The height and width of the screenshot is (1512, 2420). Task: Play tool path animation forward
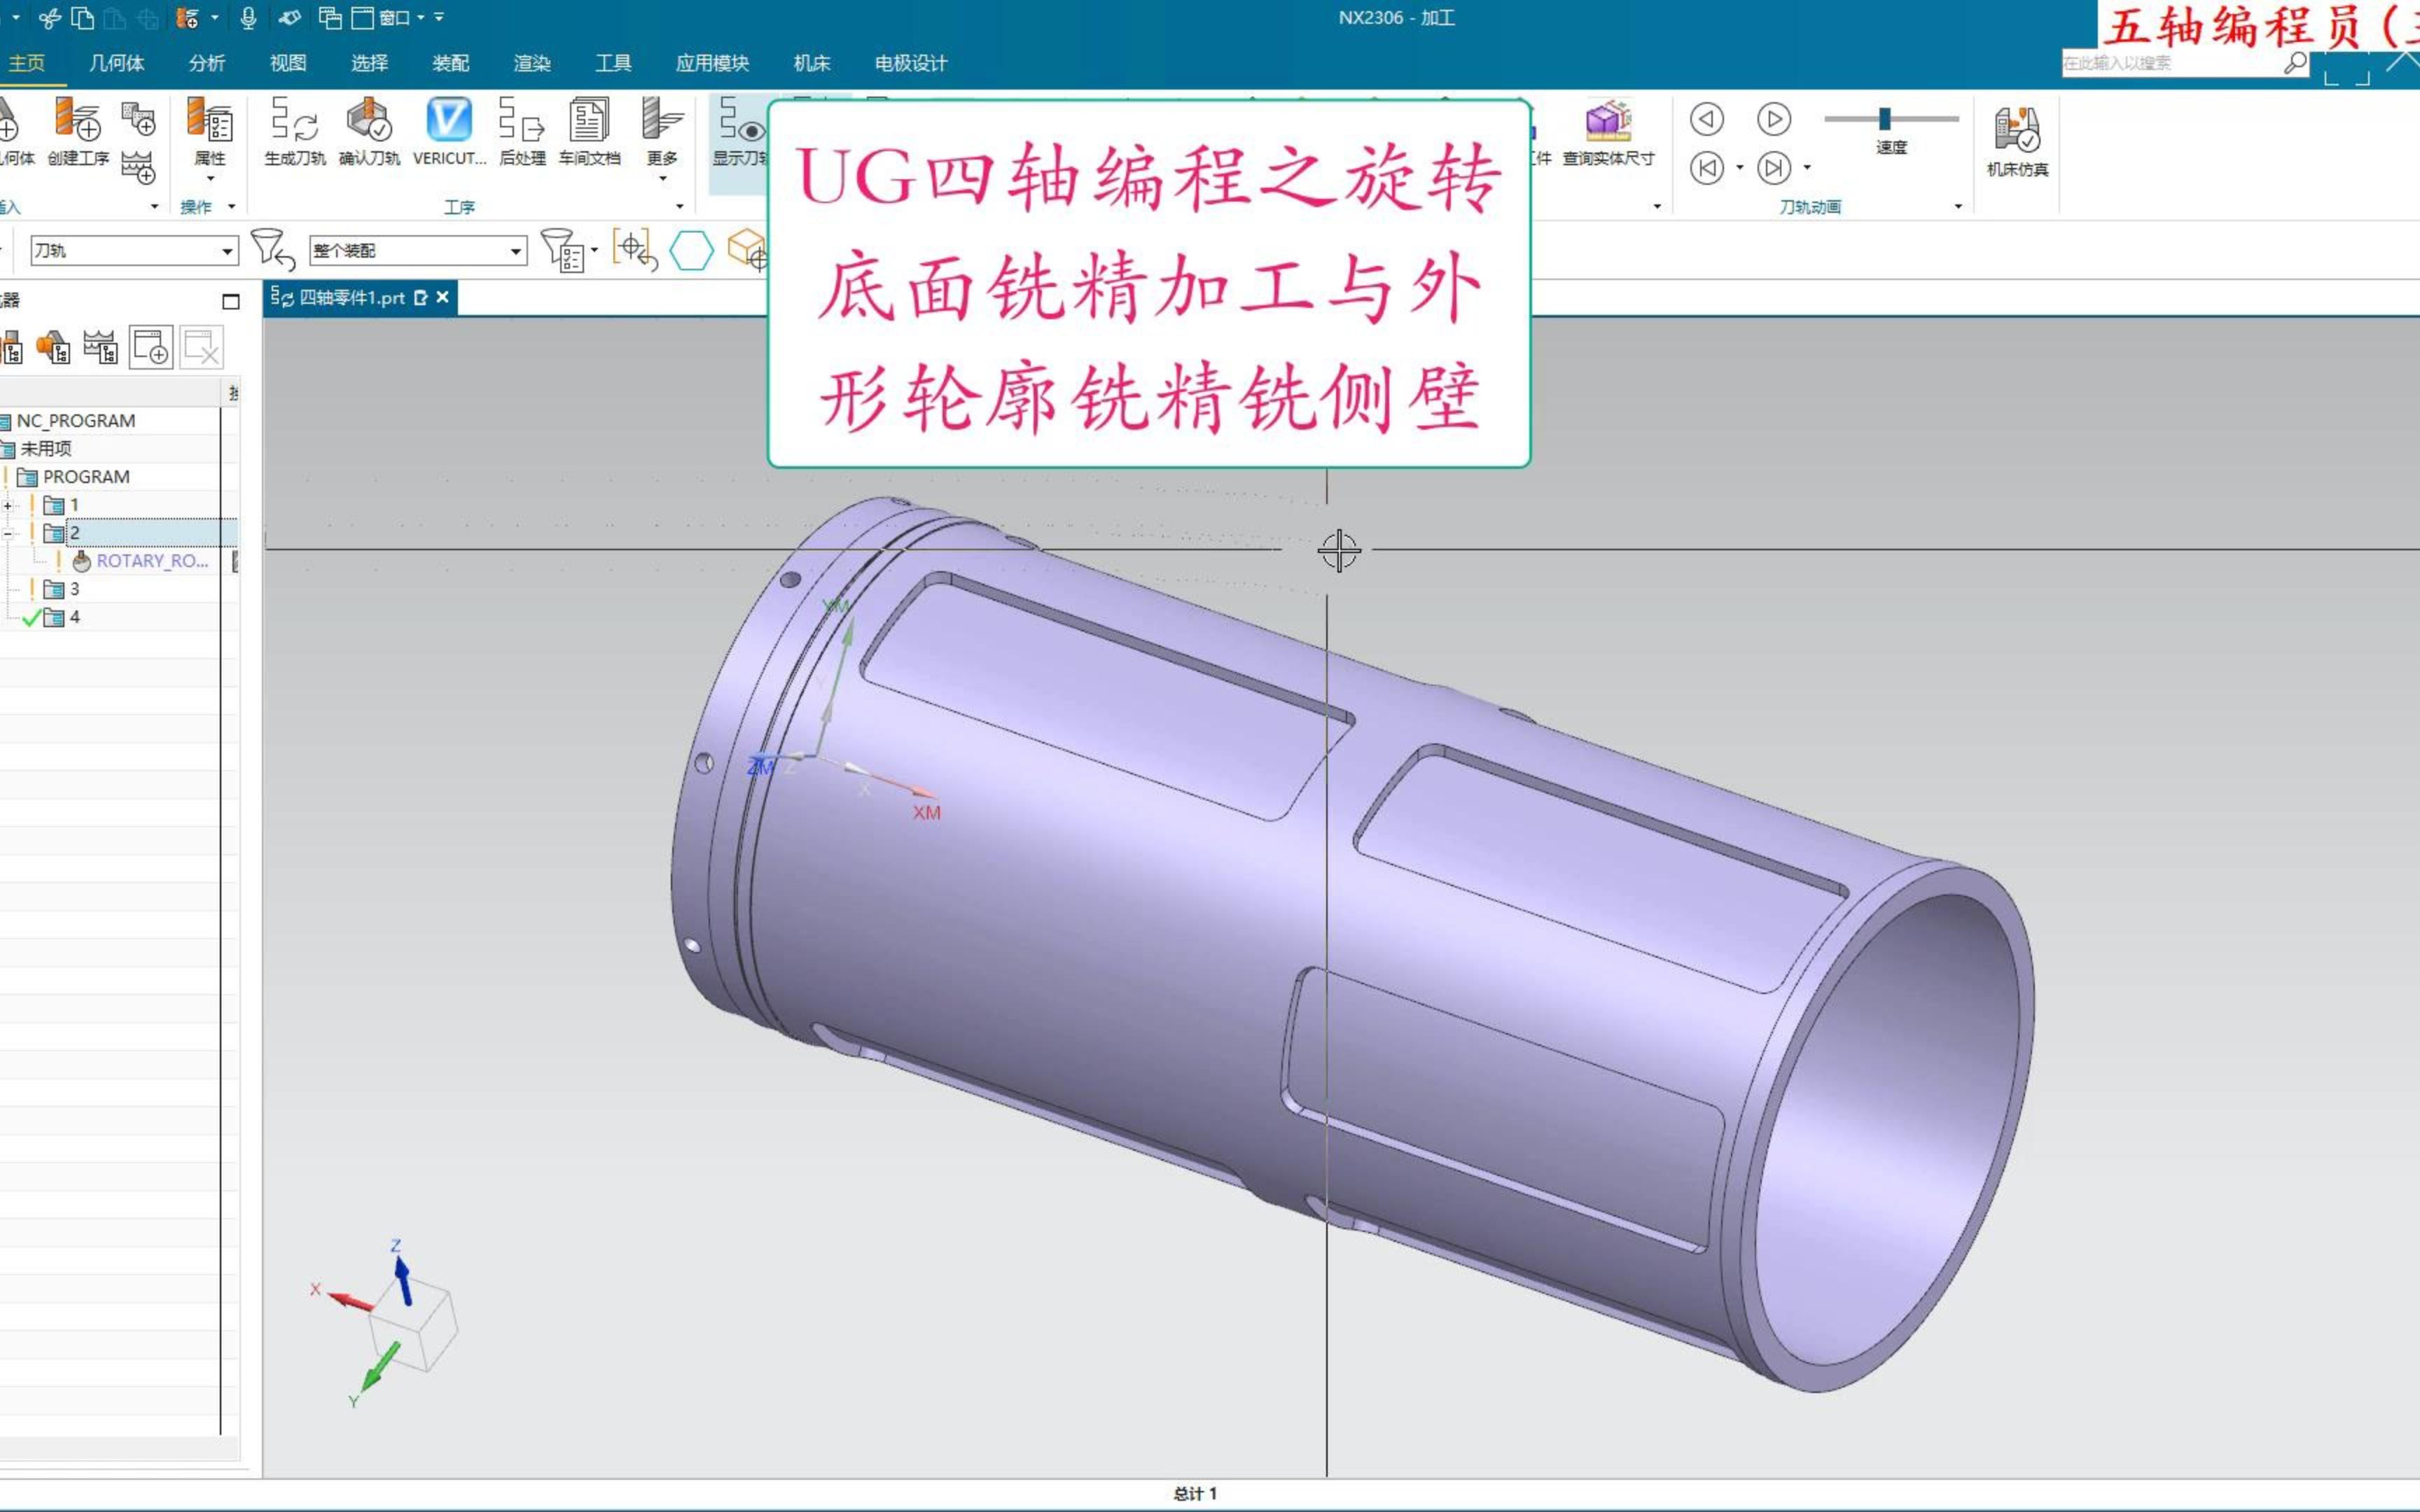1774,120
